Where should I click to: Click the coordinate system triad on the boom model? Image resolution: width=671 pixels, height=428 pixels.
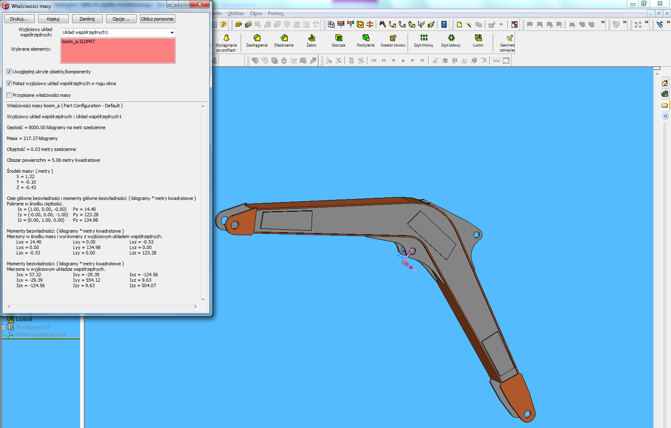[x=407, y=259]
